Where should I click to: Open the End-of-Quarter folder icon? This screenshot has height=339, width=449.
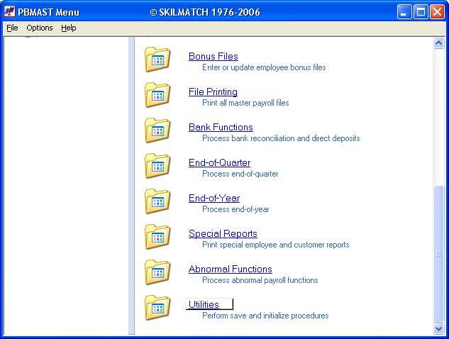coord(157,166)
